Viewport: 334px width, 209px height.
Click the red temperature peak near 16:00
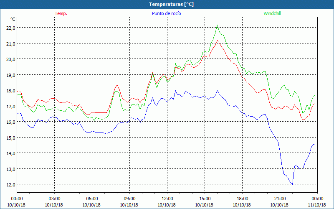(217, 40)
